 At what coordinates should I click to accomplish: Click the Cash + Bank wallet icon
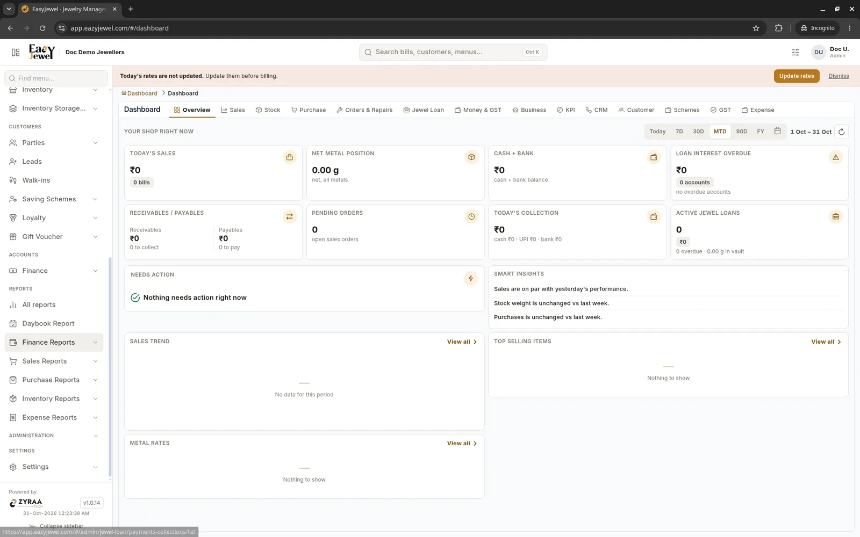654,157
